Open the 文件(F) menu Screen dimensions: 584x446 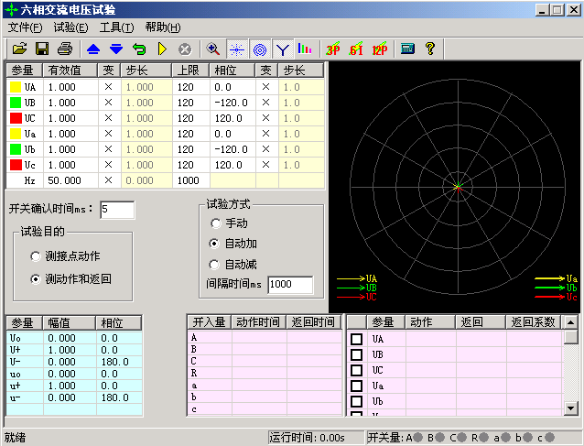click(x=26, y=27)
